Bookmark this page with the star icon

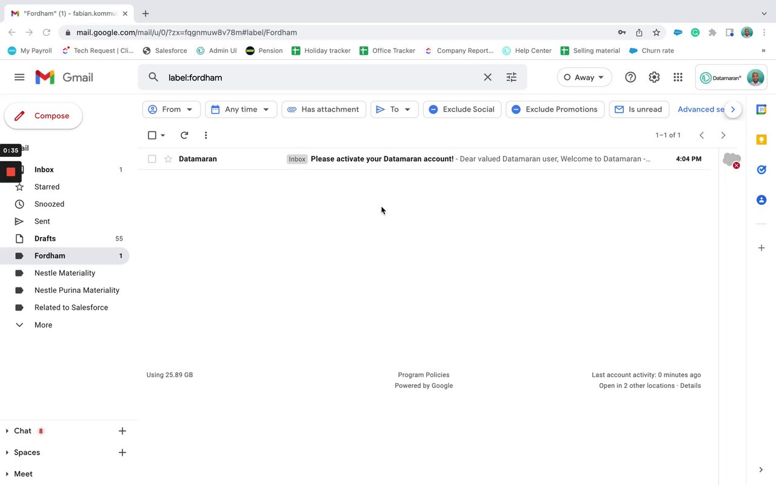click(x=656, y=32)
